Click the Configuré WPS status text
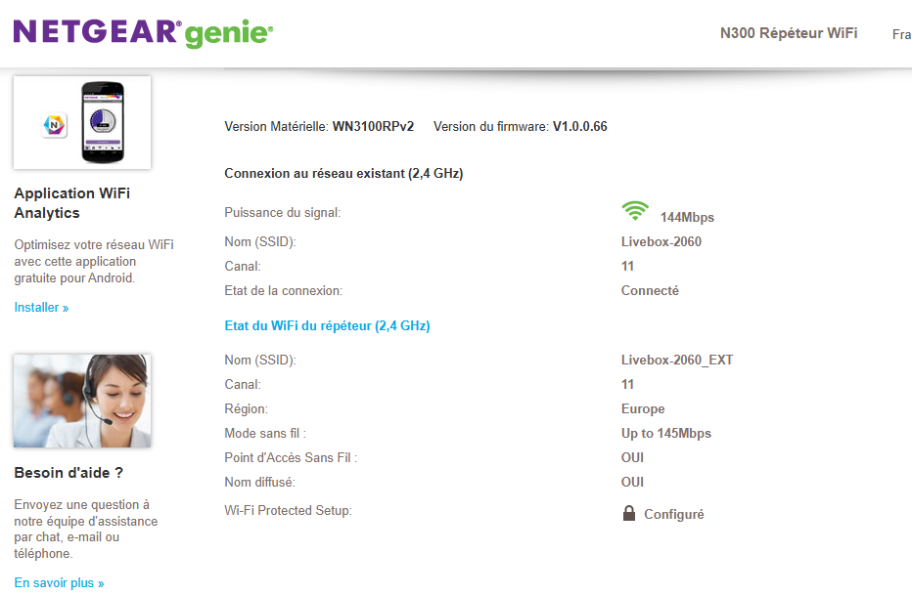 tap(673, 515)
